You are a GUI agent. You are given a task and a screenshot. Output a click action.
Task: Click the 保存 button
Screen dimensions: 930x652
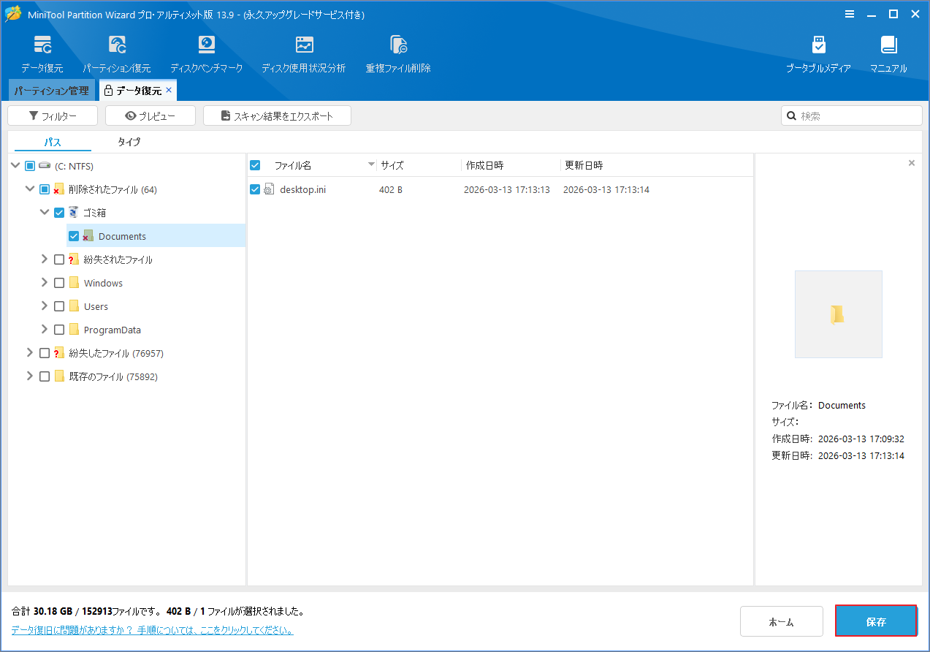[876, 622]
